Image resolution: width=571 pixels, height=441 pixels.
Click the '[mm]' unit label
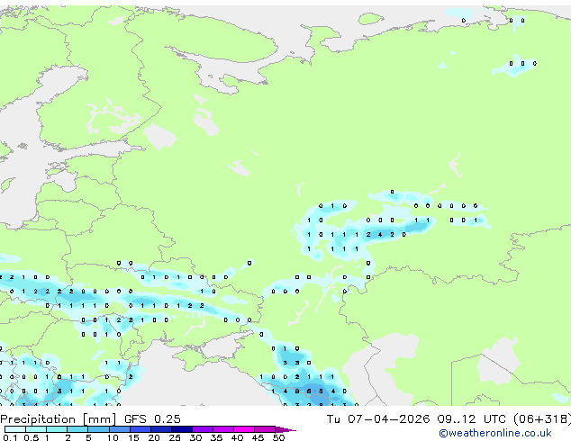[x=99, y=419]
